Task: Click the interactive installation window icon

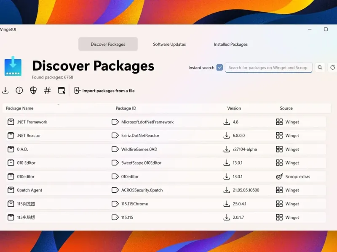Action: 62,90
